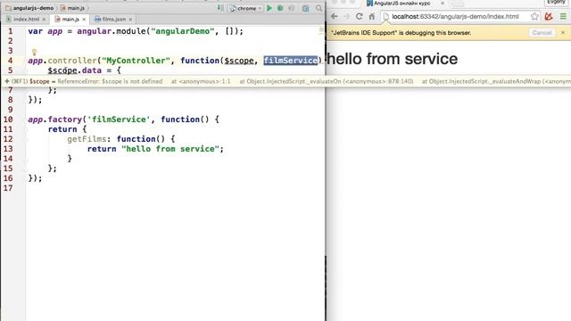Close the AngularJS browser tab
This screenshot has width=571, height=321.
click(x=443, y=4)
